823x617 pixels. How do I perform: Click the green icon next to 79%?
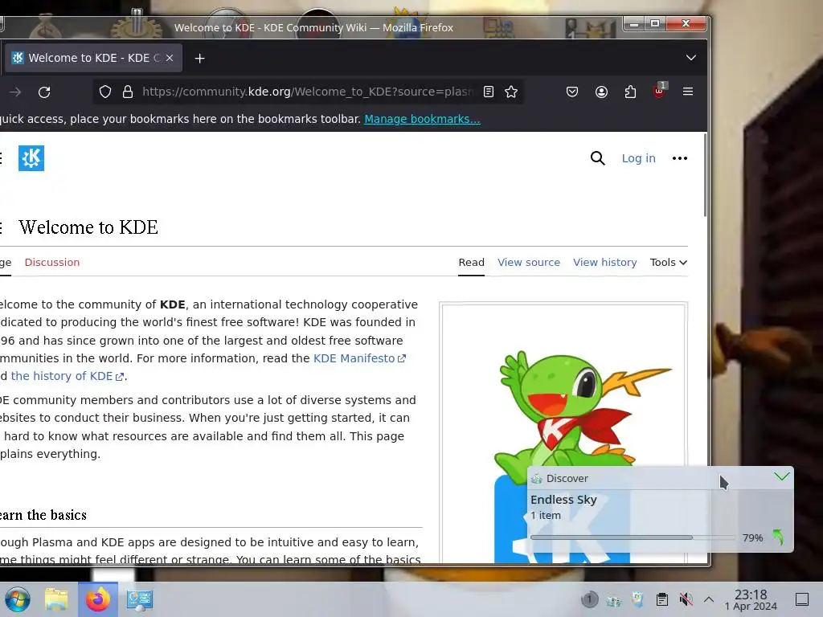[778, 537]
